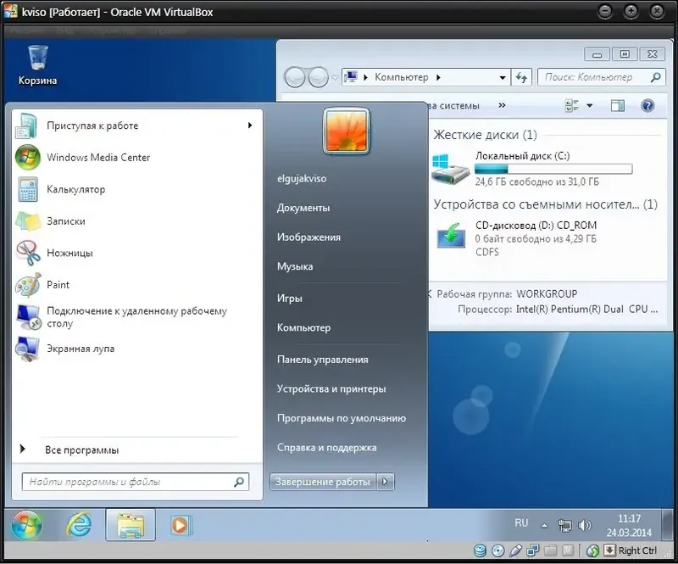Open Панель управления from Start menu

323,360
